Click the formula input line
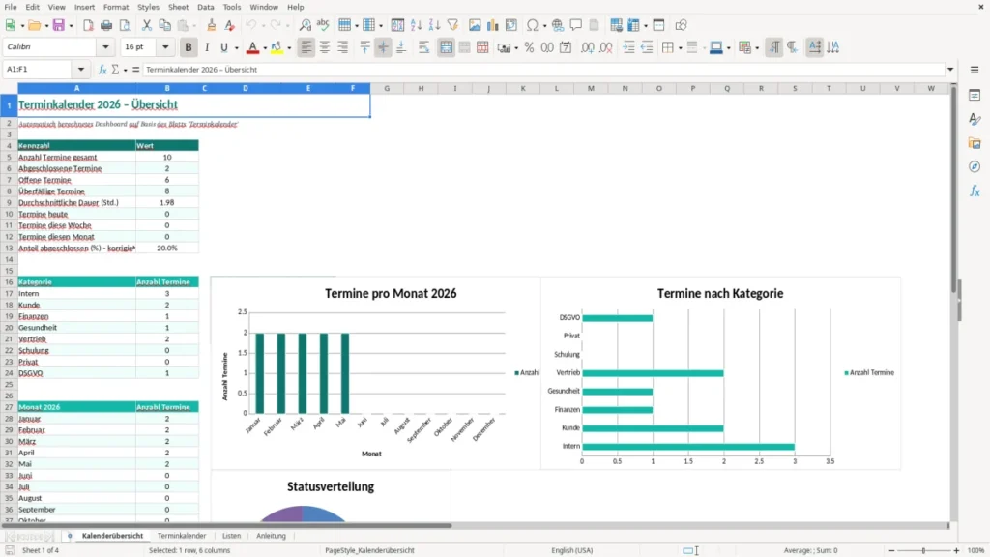Viewport: 990px width, 557px height. pos(543,70)
